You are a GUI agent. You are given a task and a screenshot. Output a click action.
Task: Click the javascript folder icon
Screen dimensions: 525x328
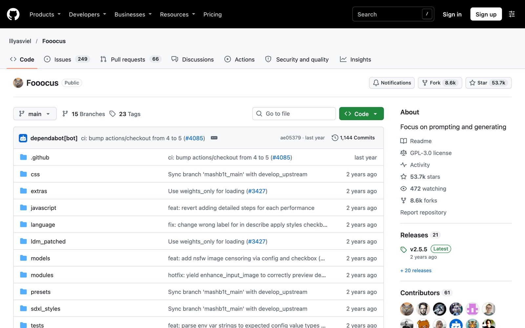[23, 208]
